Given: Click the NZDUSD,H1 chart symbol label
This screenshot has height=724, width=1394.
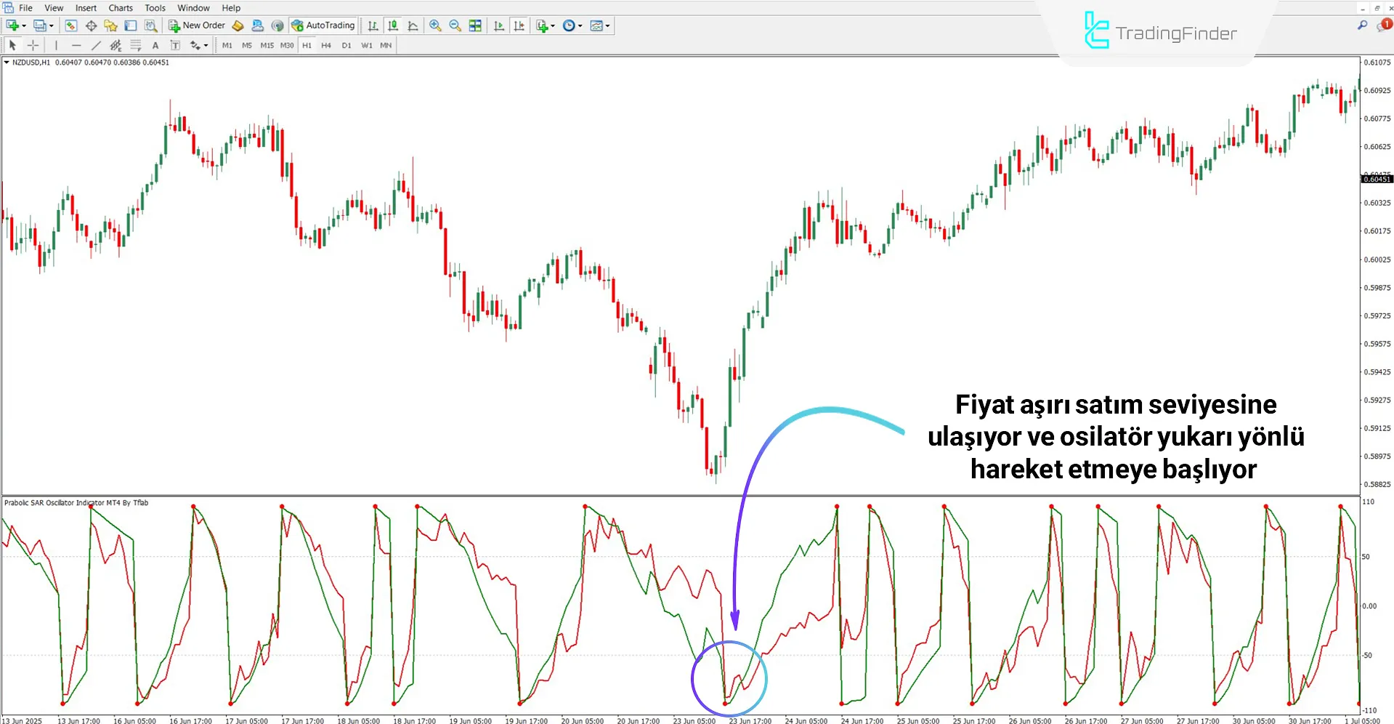Looking at the screenshot, I should (31, 63).
